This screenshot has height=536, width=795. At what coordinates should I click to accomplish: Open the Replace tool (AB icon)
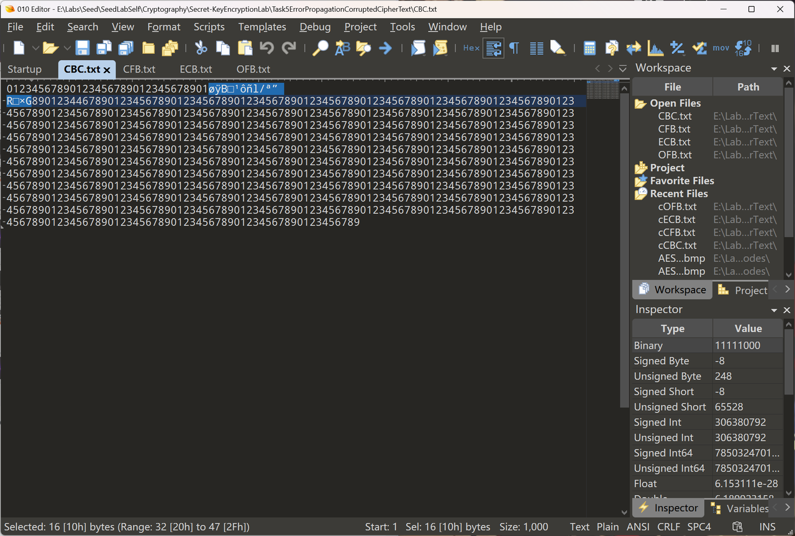tap(342, 48)
